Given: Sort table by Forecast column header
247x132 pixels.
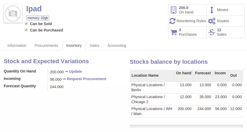Looking at the screenshot, I should tap(203, 73).
